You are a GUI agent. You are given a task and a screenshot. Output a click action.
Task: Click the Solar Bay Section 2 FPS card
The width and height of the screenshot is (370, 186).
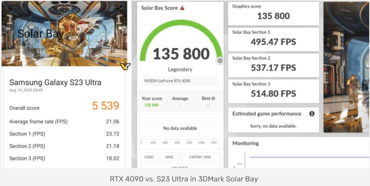tap(273, 65)
